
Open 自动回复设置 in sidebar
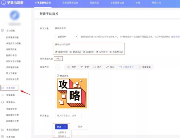point(12,79)
